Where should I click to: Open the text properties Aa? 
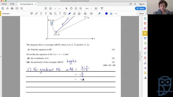point(116,13)
